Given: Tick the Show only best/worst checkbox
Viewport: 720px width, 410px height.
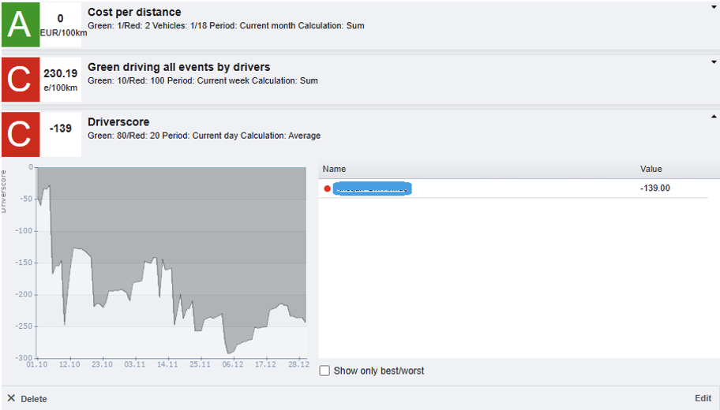Looking at the screenshot, I should tap(324, 371).
